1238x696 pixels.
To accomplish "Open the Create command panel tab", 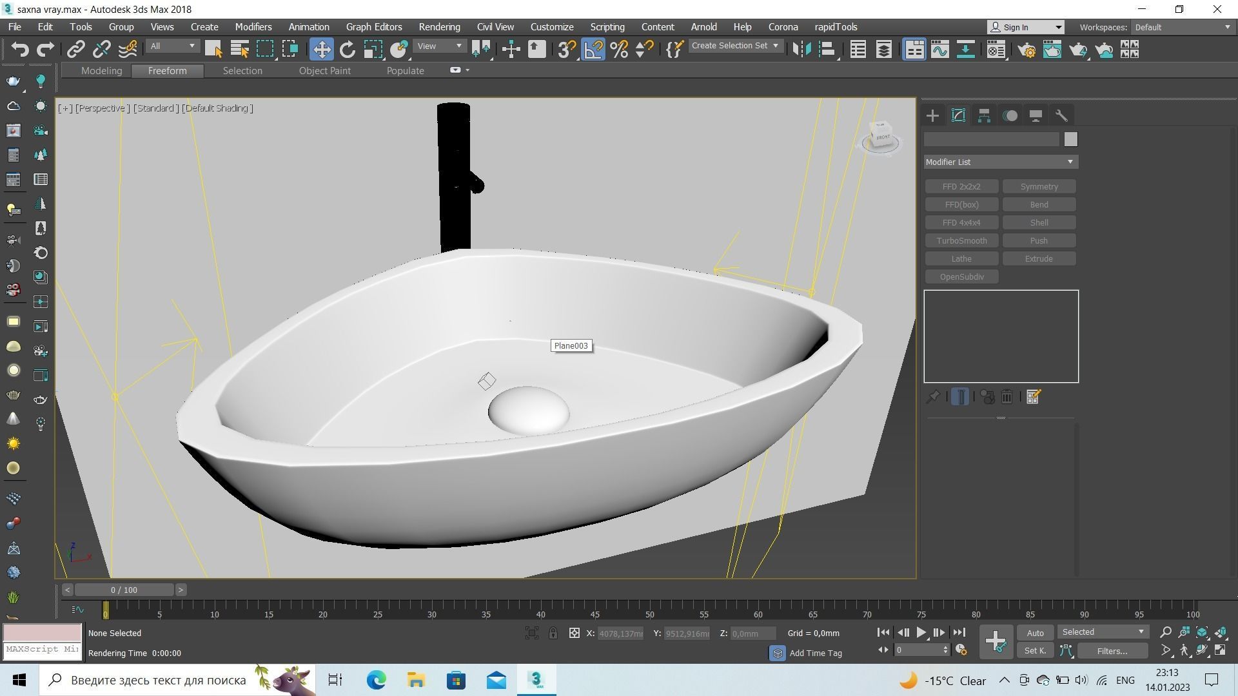I will pos(932,116).
